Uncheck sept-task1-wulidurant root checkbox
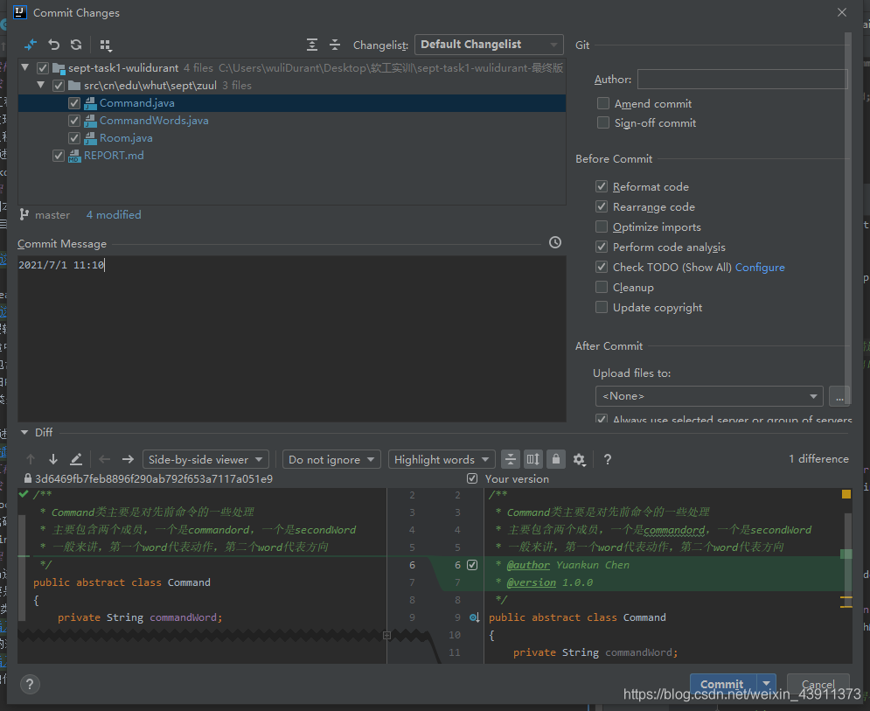This screenshot has height=711, width=870. pyautogui.click(x=43, y=68)
